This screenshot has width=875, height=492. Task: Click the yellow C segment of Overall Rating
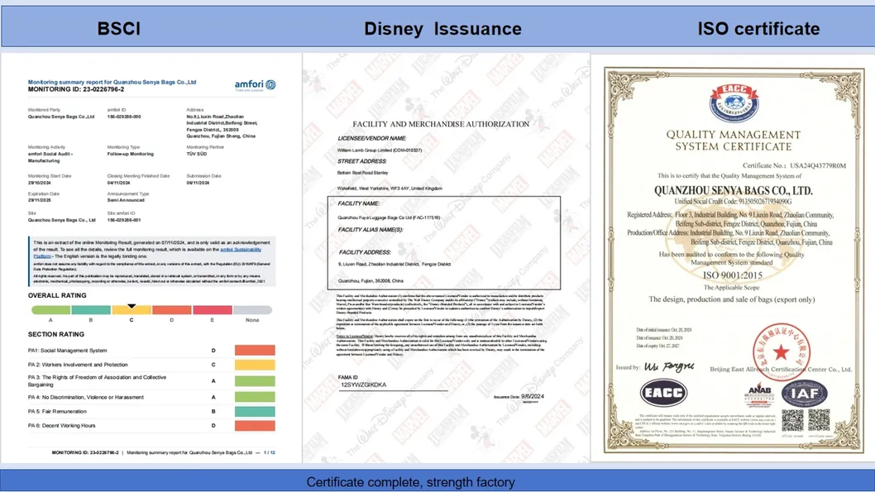pyautogui.click(x=131, y=310)
